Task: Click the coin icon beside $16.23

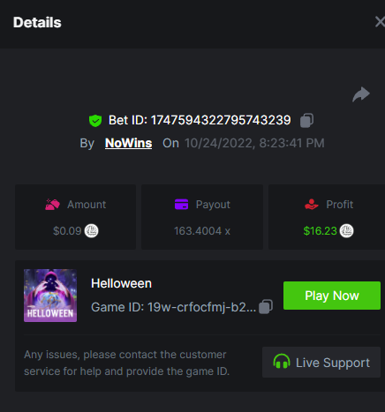Action: [x=347, y=231]
